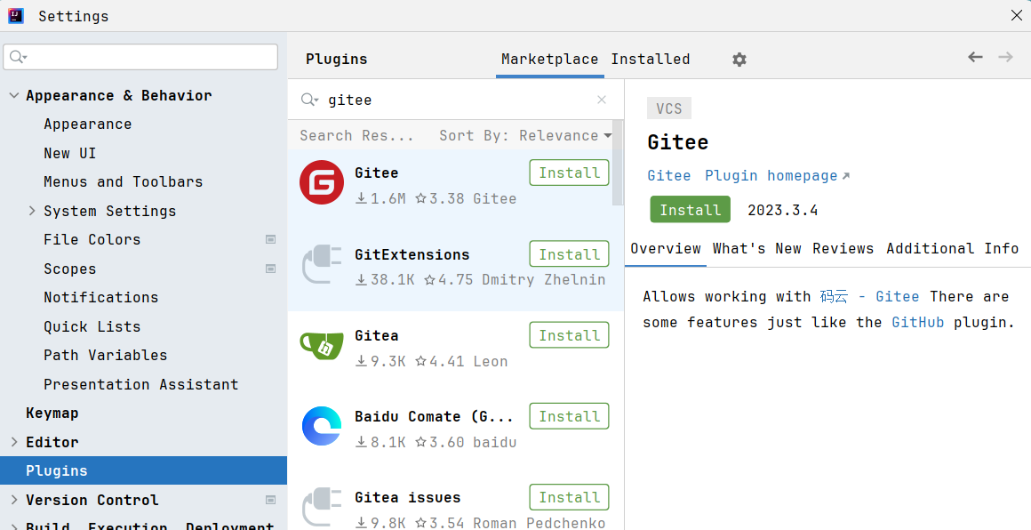Image resolution: width=1031 pixels, height=530 pixels.
Task: Open Path Variables settings
Action: click(x=105, y=355)
